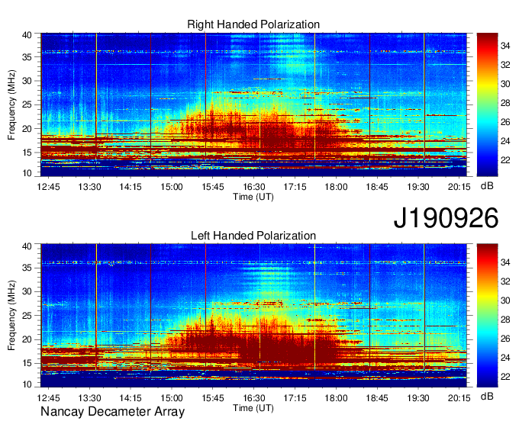Viewport: 519px width, 421px height.
Task: Click the 25 MHz tick of the Left Handed plot
Action: pyautogui.click(x=27, y=316)
